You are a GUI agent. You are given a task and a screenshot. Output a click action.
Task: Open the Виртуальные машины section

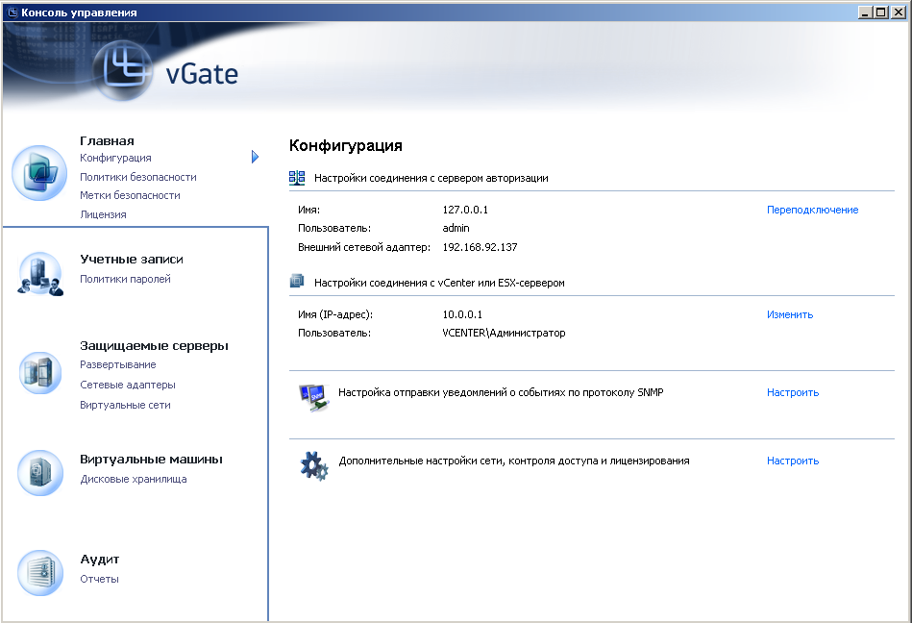(x=151, y=459)
